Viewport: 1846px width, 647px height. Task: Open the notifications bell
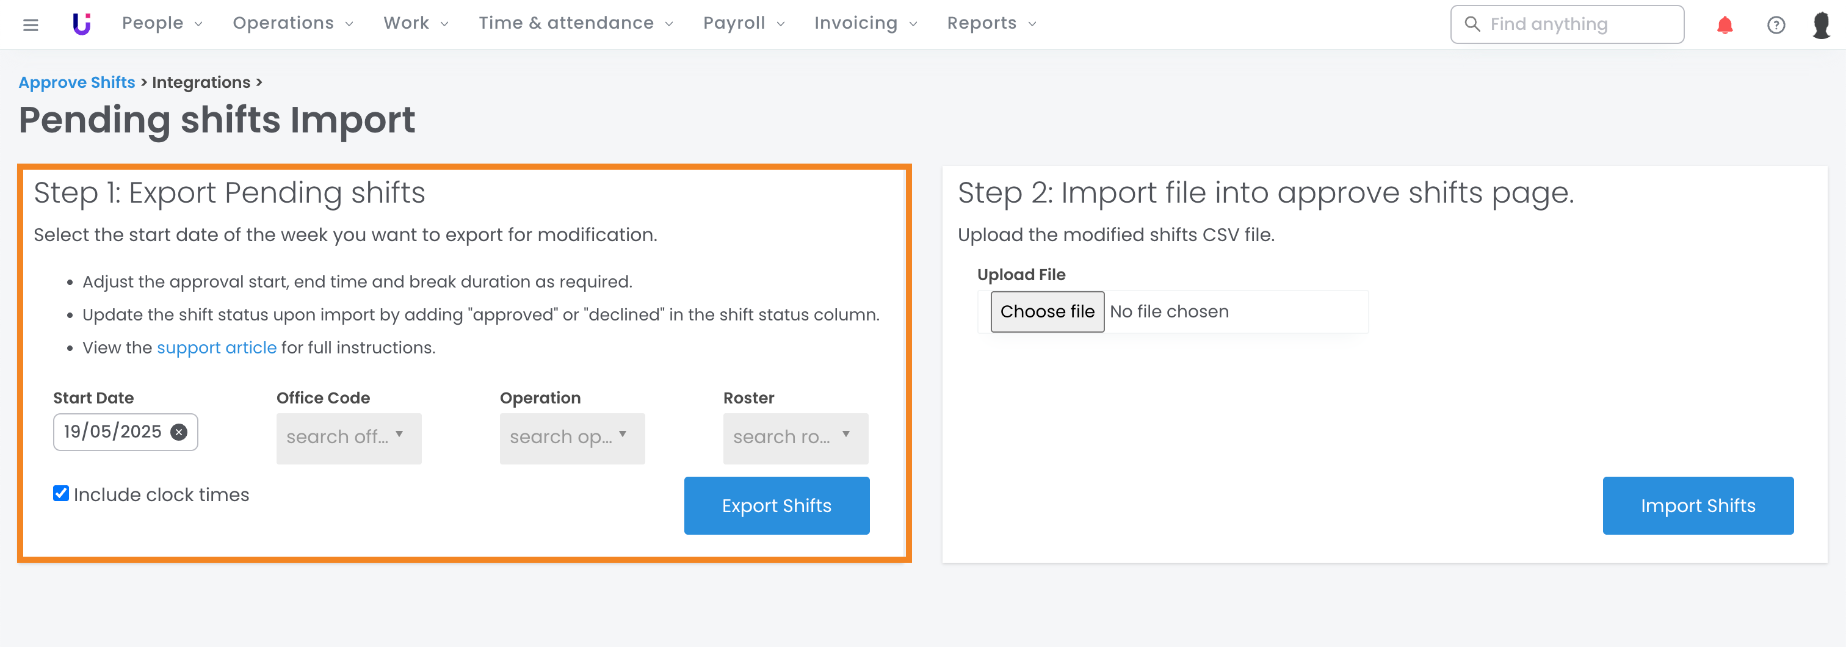pyautogui.click(x=1724, y=25)
